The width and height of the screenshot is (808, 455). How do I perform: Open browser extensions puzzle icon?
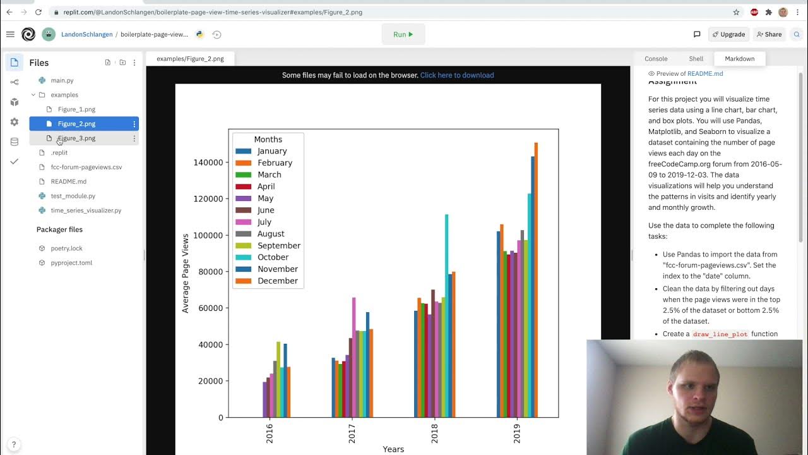coord(768,12)
